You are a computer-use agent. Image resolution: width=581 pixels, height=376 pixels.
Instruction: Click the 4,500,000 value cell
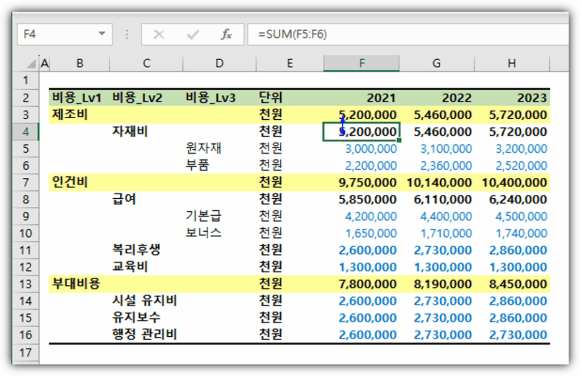(512, 216)
